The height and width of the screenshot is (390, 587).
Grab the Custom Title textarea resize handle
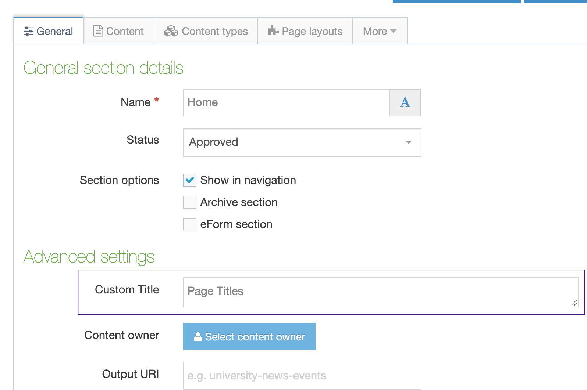coord(574,303)
